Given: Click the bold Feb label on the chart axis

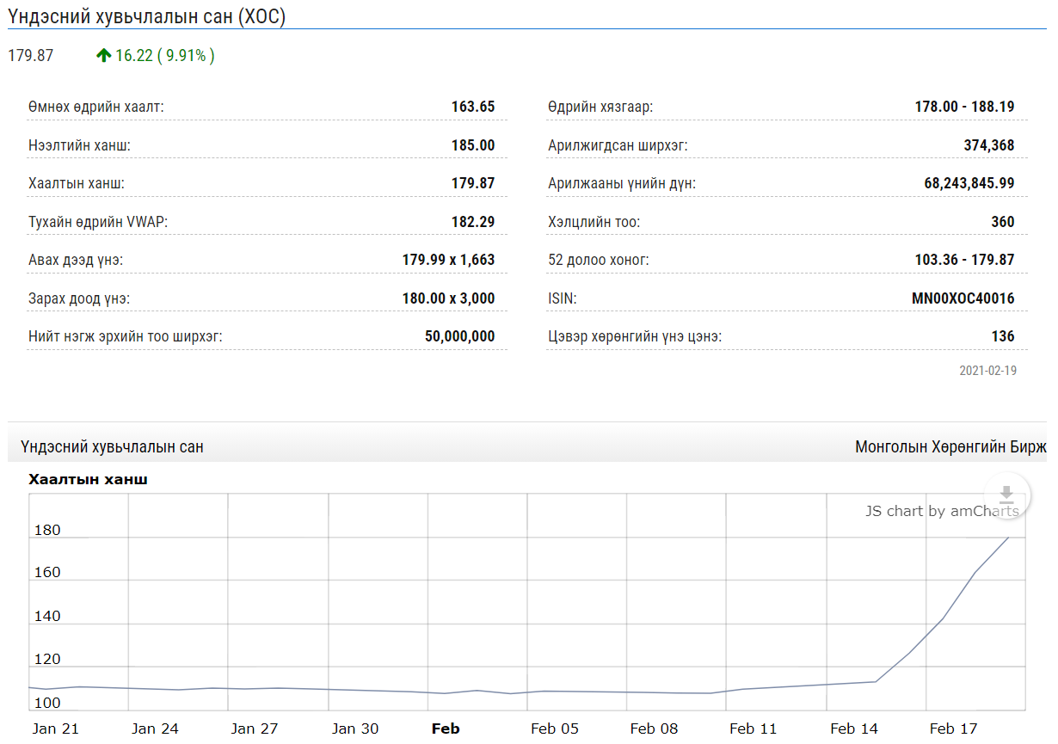Looking at the screenshot, I should pos(446,729).
